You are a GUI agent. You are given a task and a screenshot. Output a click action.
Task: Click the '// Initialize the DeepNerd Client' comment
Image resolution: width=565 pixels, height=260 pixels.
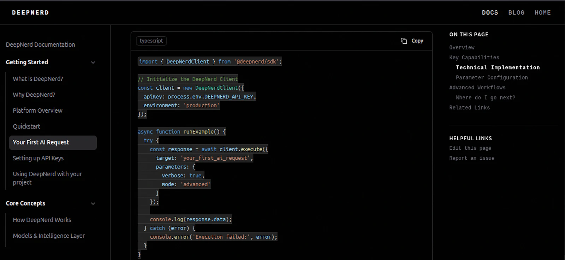pyautogui.click(x=188, y=79)
